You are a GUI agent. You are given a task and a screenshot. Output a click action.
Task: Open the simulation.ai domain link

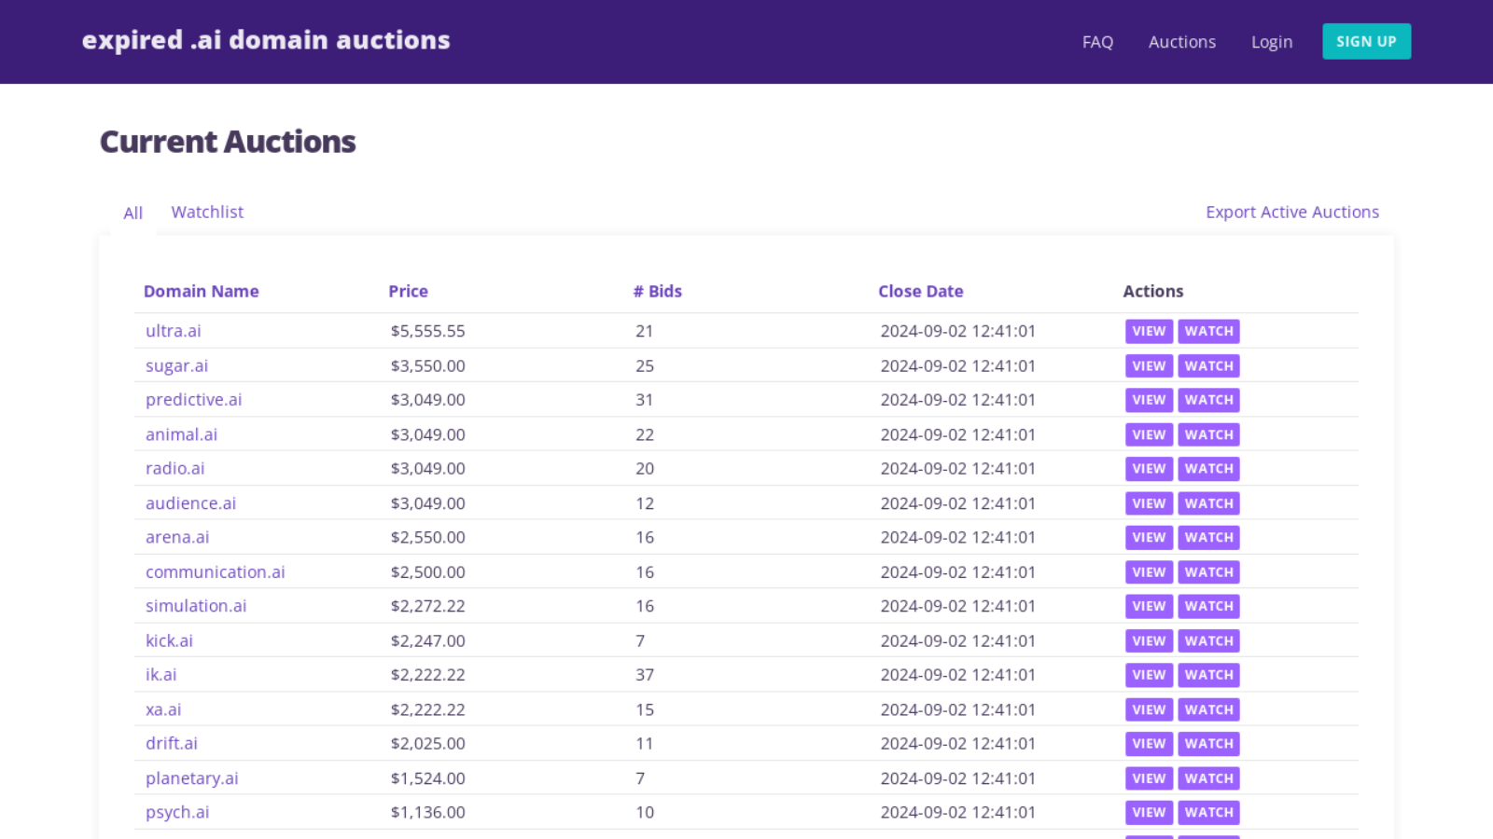point(196,606)
